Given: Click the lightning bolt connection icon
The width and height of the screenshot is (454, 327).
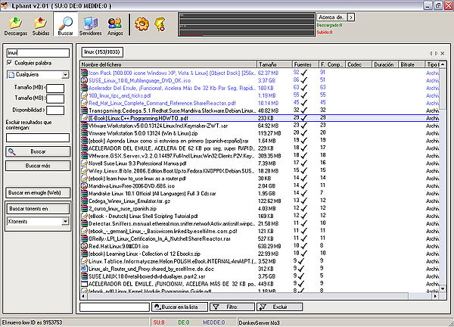Looking at the screenshot, I should click(160, 24).
